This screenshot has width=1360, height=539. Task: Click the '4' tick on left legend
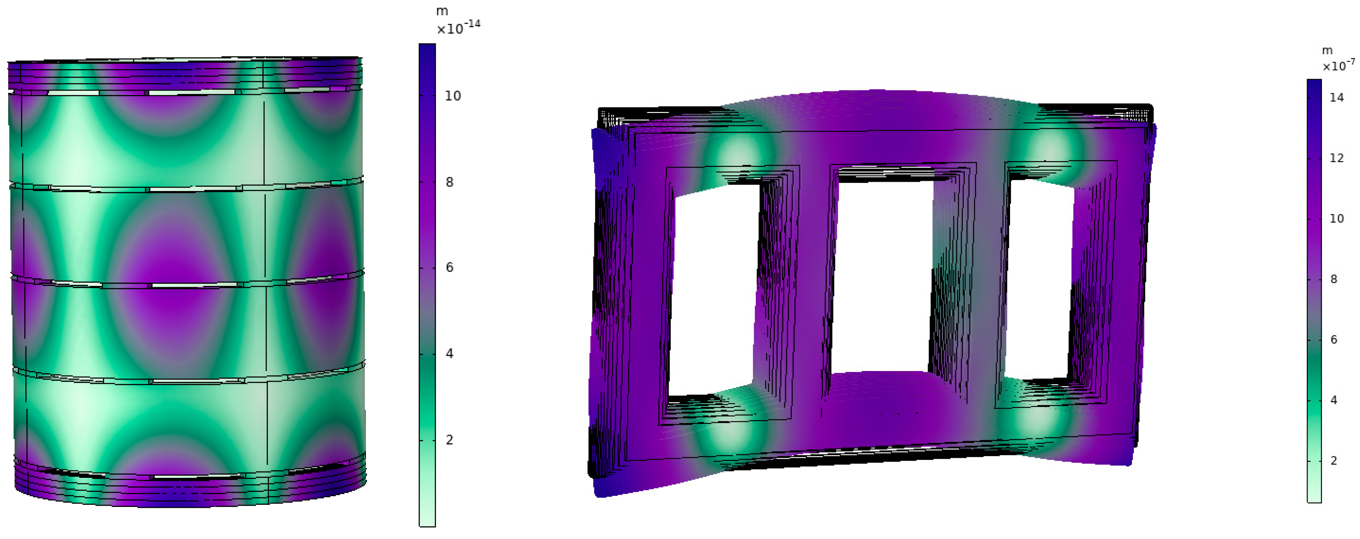[449, 353]
